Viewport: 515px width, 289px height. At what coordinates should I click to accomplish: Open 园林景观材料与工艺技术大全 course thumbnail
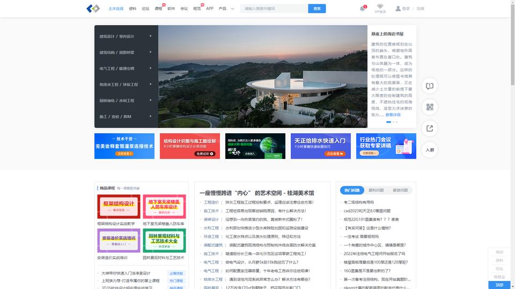(164, 240)
